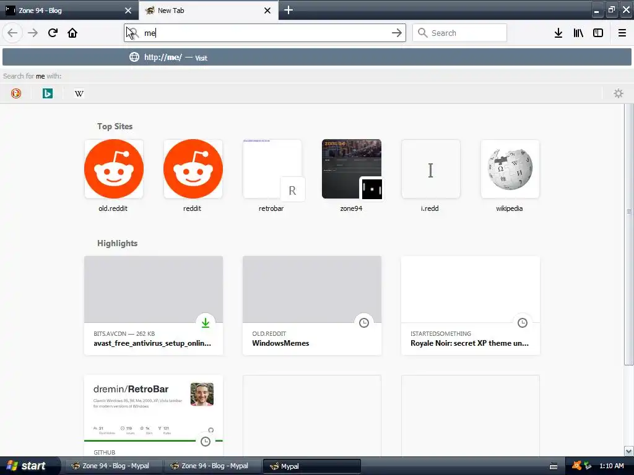Select the Mypal taskbar button
Viewport: 634px width, 475px height.
click(x=312, y=466)
